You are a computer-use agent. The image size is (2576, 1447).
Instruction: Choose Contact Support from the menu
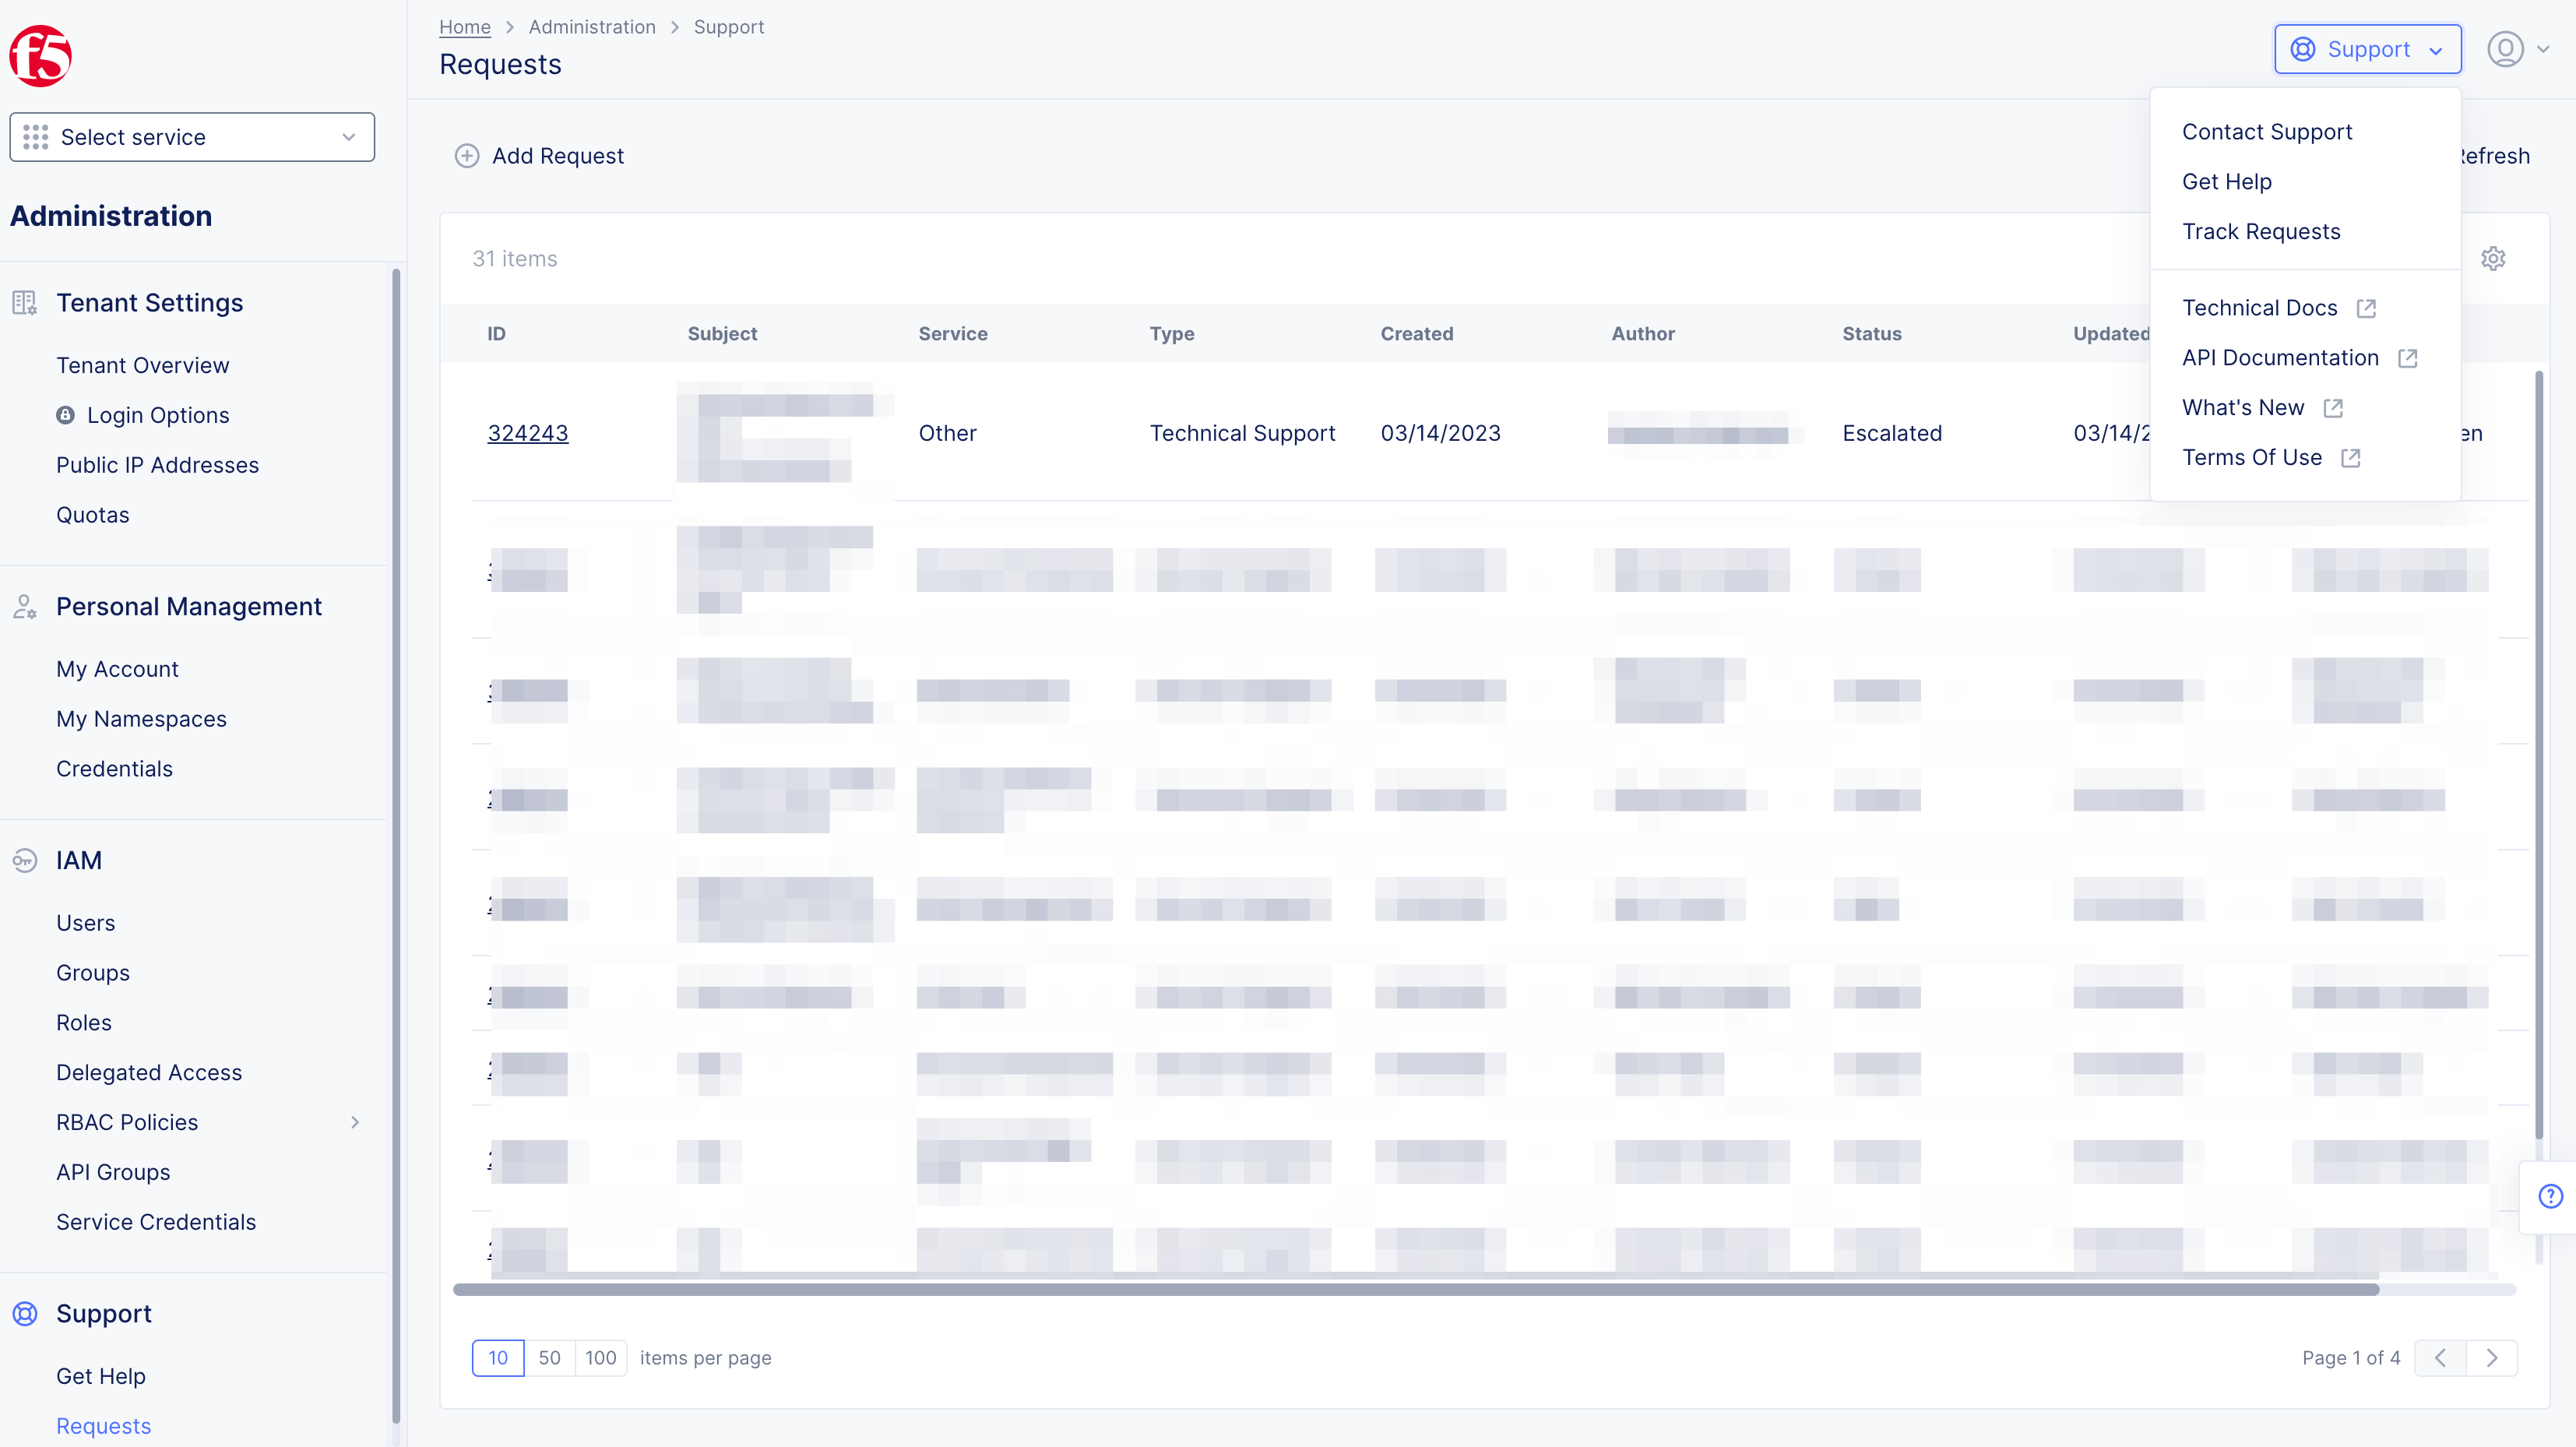(2267, 131)
